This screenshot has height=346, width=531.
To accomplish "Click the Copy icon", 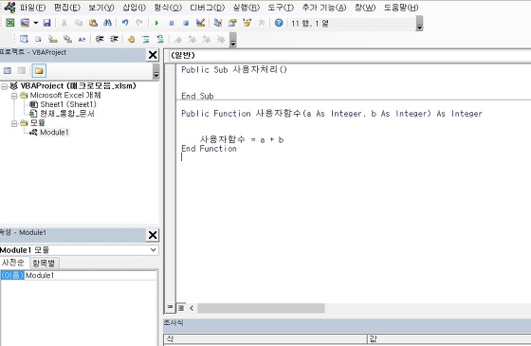I will click(78, 23).
